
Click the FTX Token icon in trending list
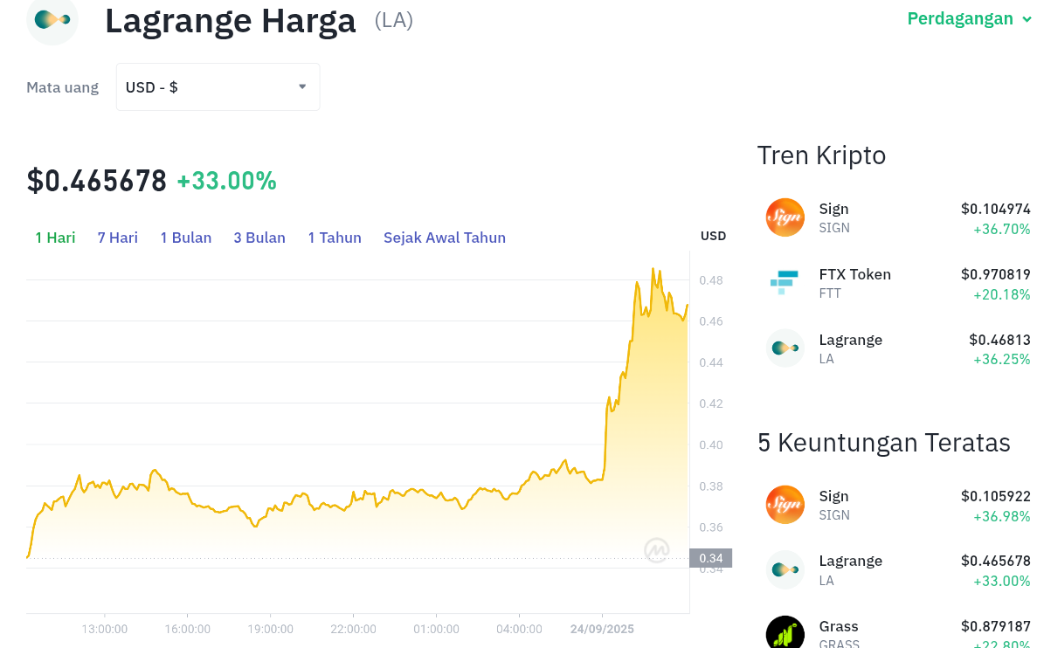coord(785,282)
